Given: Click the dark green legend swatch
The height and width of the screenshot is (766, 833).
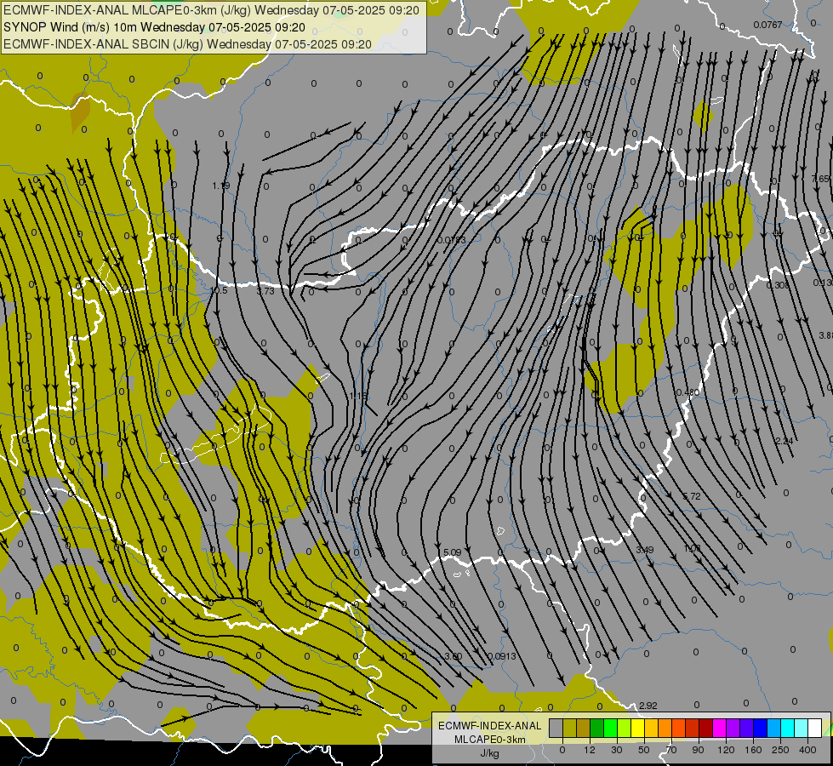Looking at the screenshot, I should (x=597, y=729).
